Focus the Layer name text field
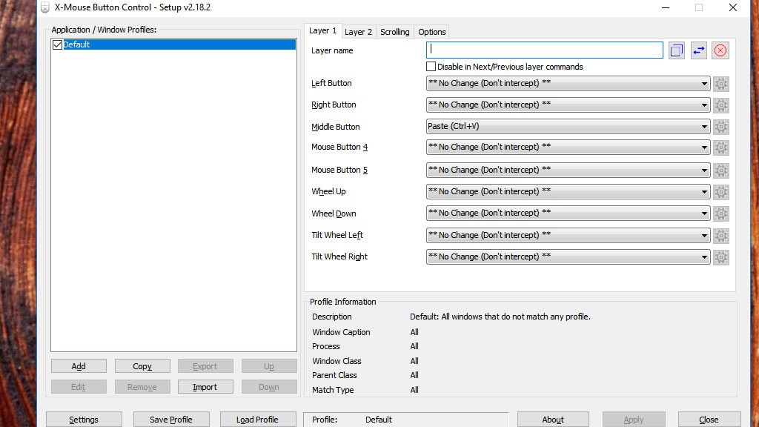The width and height of the screenshot is (759, 427). pyautogui.click(x=545, y=50)
